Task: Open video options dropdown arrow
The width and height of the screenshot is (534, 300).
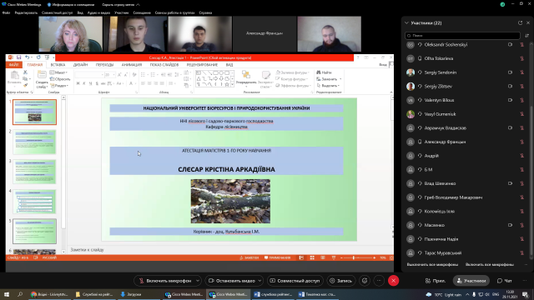Action: pyautogui.click(x=259, y=281)
